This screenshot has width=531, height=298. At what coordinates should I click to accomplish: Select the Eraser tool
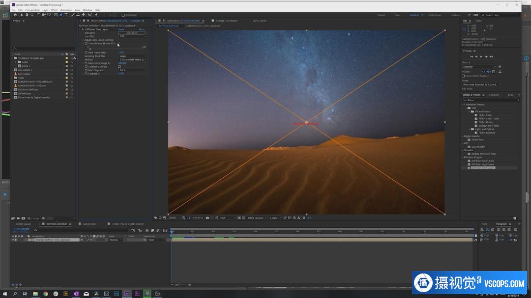pyautogui.click(x=83, y=15)
